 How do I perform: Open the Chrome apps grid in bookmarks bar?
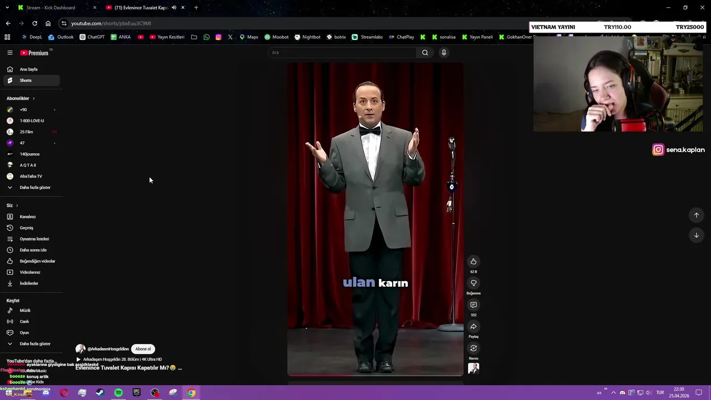(x=7, y=37)
